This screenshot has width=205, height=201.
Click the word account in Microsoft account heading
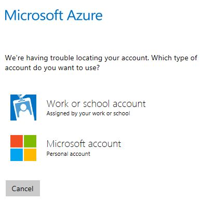[104, 144]
